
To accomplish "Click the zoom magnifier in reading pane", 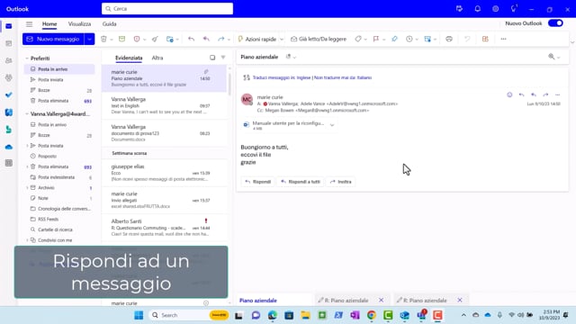I will 552,57.
